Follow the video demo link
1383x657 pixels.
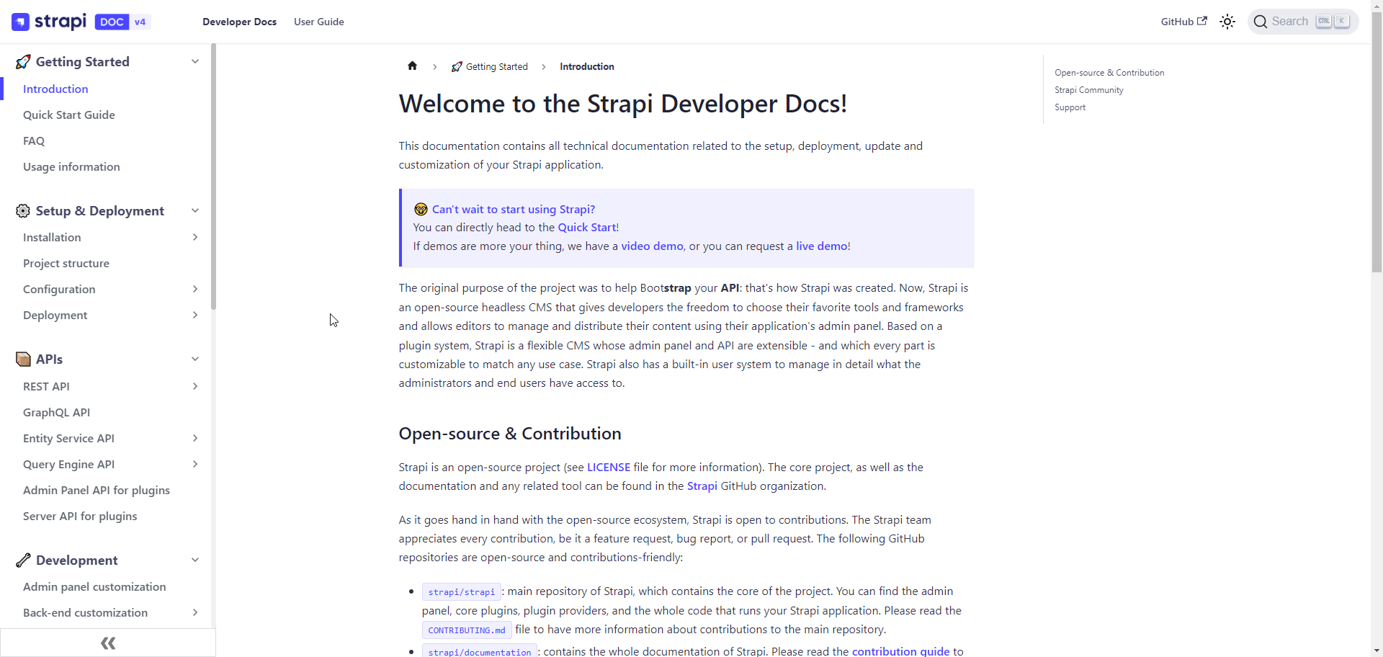[x=652, y=246]
